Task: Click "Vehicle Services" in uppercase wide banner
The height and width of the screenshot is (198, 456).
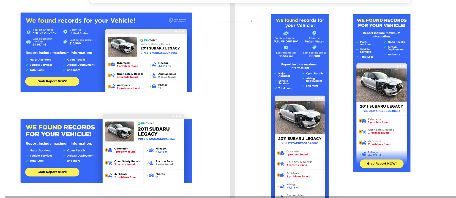Action: (41, 156)
